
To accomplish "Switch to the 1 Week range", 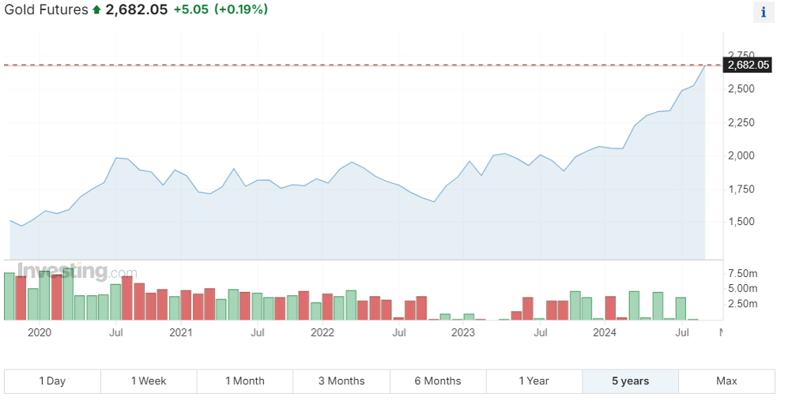I will point(149,381).
